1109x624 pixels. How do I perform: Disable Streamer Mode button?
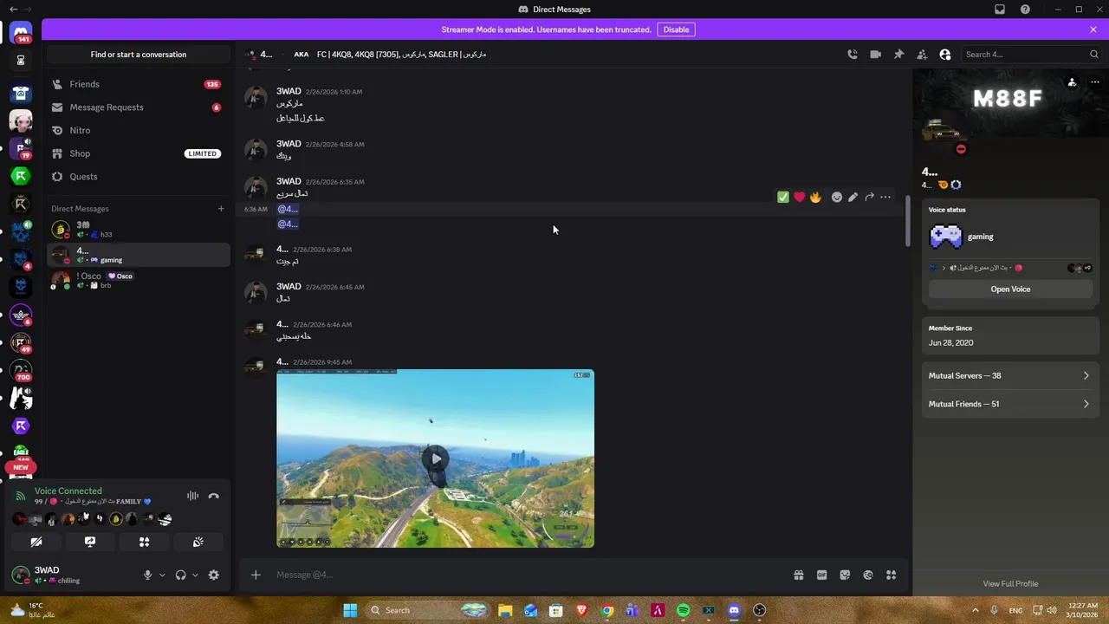(676, 29)
